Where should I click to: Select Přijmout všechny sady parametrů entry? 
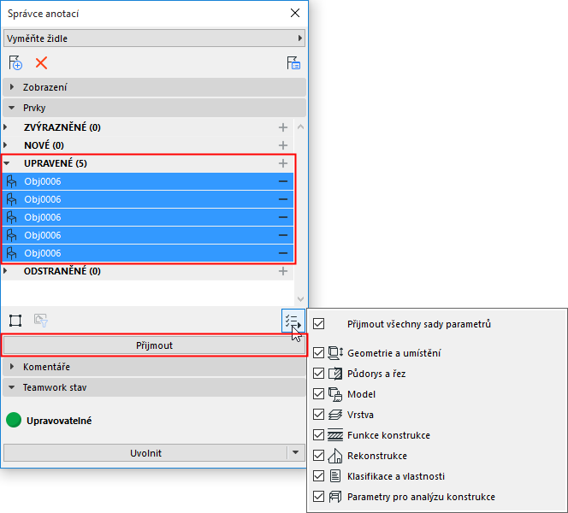pyautogui.click(x=419, y=324)
